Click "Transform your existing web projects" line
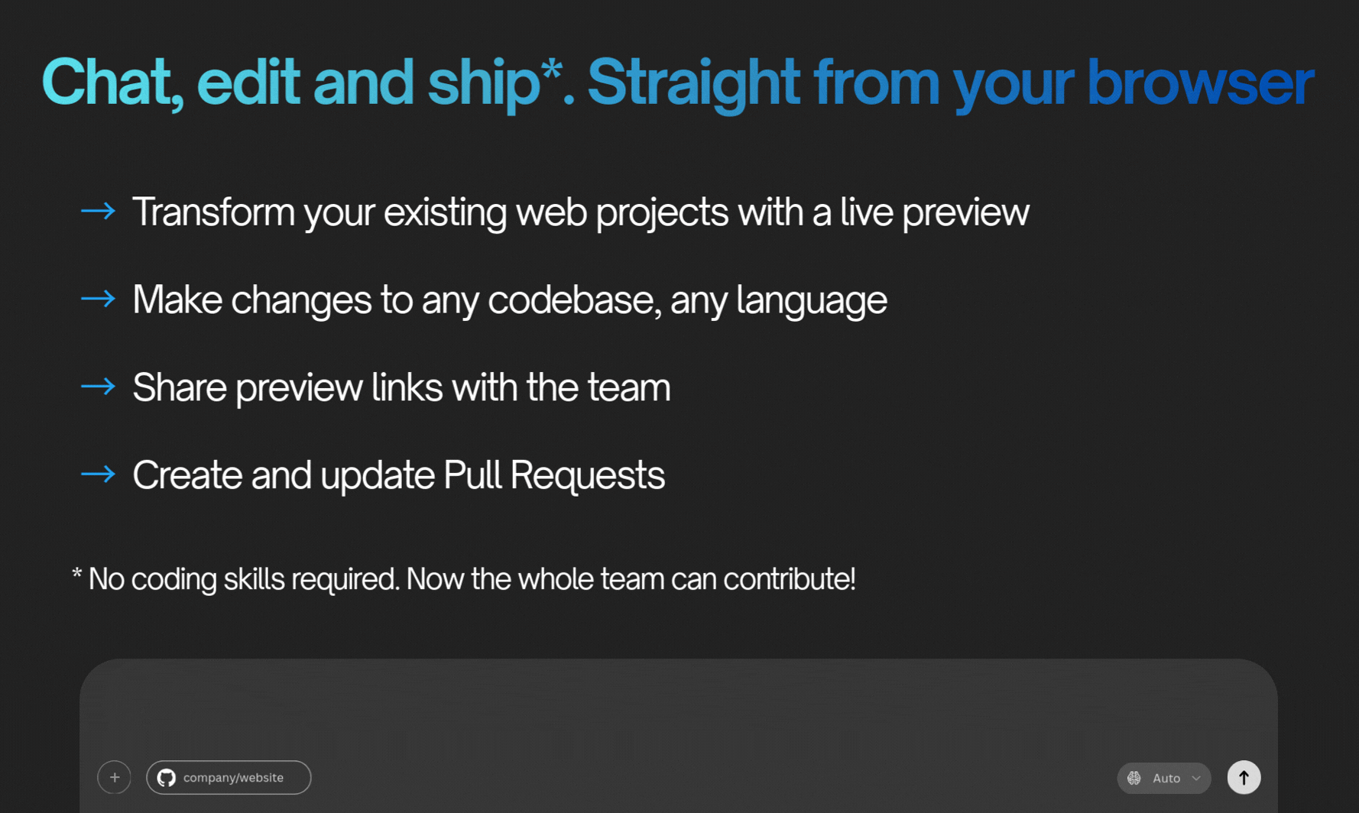Screen dimensions: 1359x813 tap(580, 212)
